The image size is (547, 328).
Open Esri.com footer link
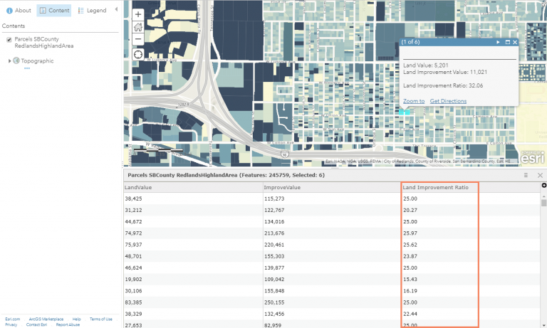point(13,319)
